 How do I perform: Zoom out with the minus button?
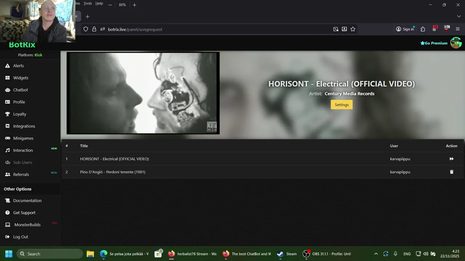pos(110,5)
